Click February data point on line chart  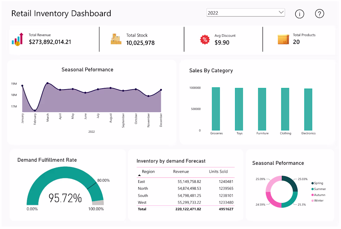(35, 110)
